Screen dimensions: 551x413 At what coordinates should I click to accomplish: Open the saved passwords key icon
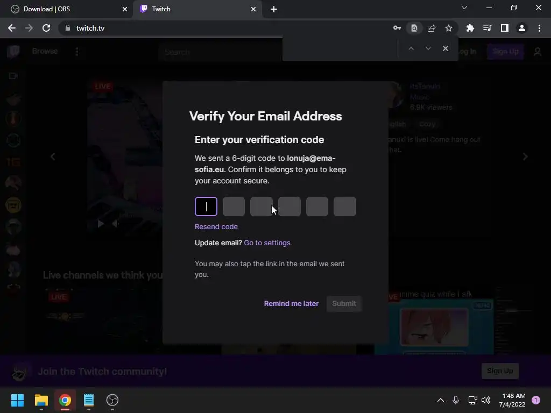pyautogui.click(x=397, y=28)
